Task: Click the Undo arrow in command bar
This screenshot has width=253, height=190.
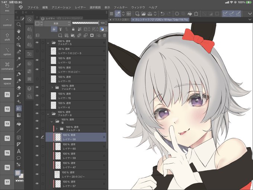Action: point(163,14)
